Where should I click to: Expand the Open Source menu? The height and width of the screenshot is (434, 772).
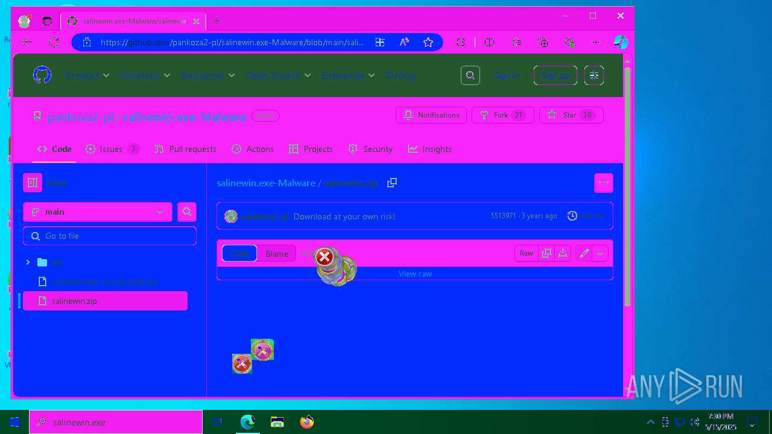tap(278, 75)
